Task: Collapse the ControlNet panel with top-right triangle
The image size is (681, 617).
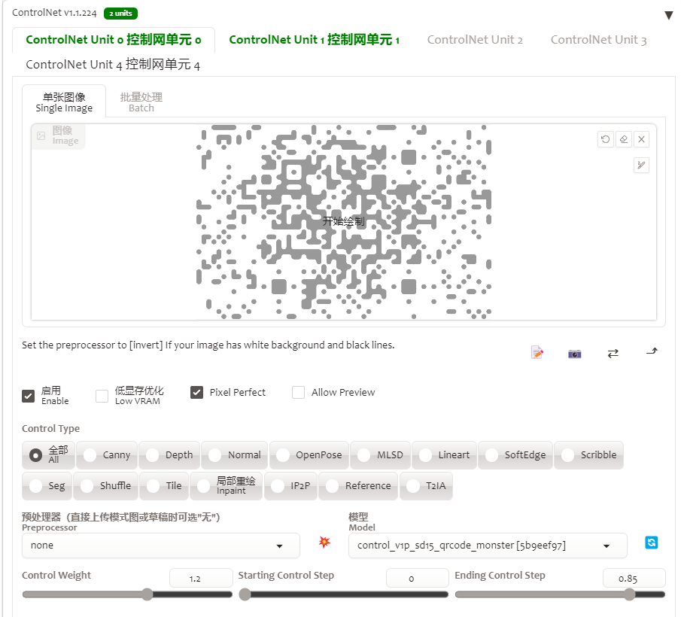Action: tap(668, 16)
